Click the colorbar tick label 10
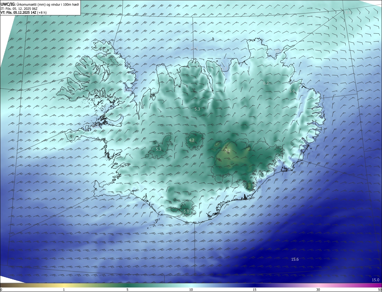The image size is (382, 292). (191, 290)
